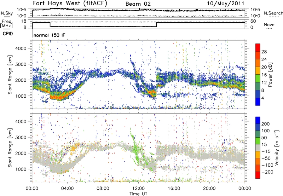Screen dimensions: 283x196
Task: Click the '60' Nave axis tick
Action: pos(253,21)
